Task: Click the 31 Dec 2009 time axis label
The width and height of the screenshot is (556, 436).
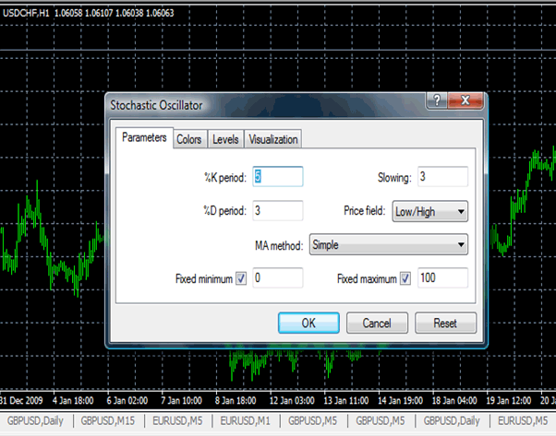Action: 21,401
